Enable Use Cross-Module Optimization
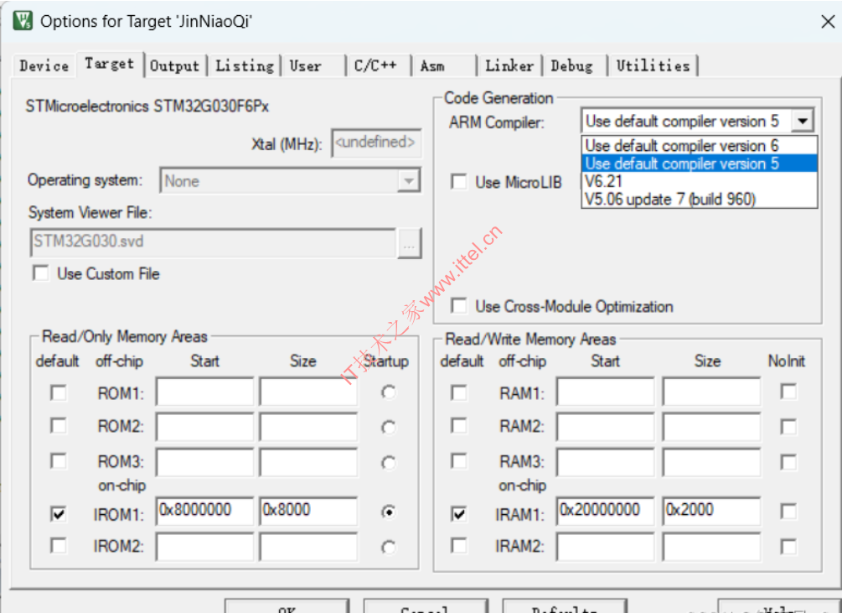 pyautogui.click(x=459, y=306)
